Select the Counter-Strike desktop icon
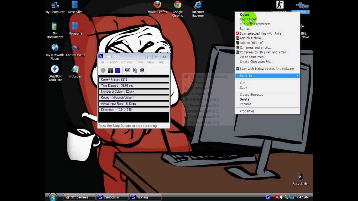The width and height of the screenshot is (358, 201). [x=279, y=7]
